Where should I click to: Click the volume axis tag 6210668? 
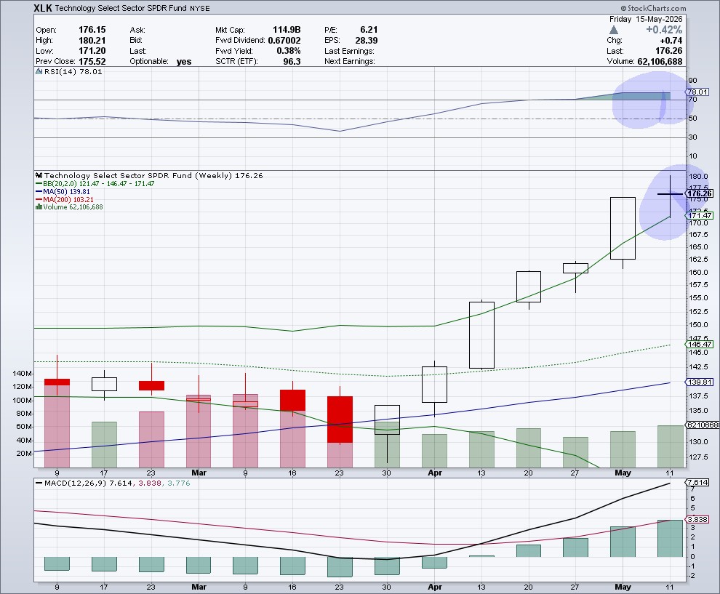(x=703, y=425)
